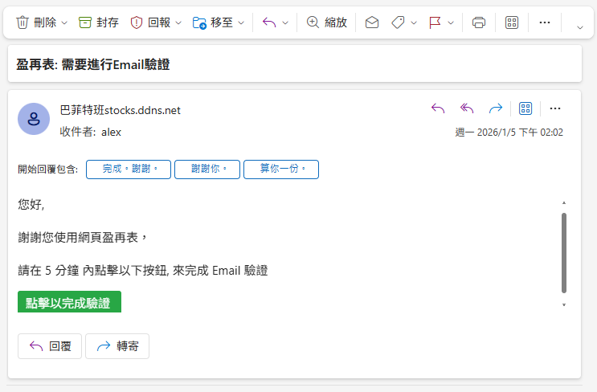This screenshot has height=392, width=597.
Task: Click the message body scrollbar thumb
Action: (564, 252)
